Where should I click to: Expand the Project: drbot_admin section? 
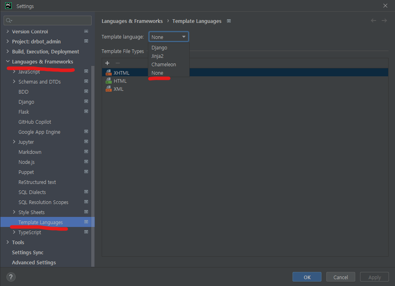[8, 41]
